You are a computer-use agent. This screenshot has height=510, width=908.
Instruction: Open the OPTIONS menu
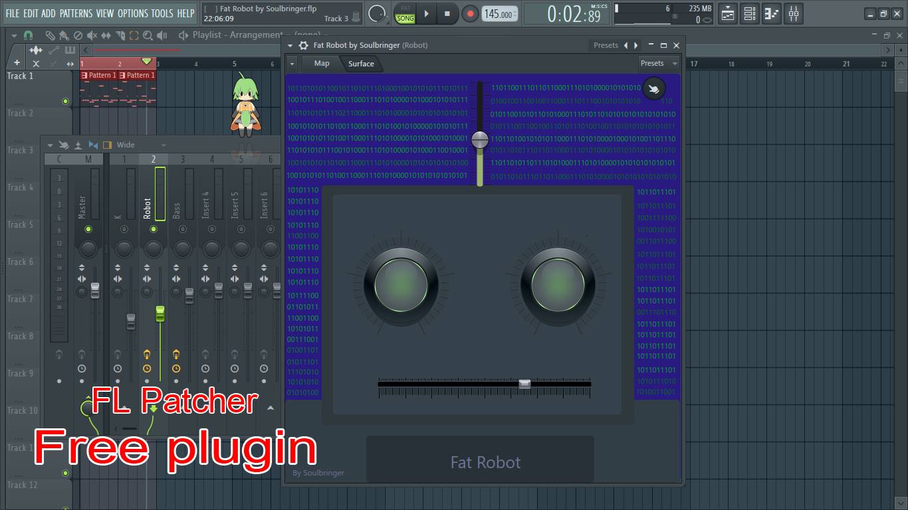[133, 13]
